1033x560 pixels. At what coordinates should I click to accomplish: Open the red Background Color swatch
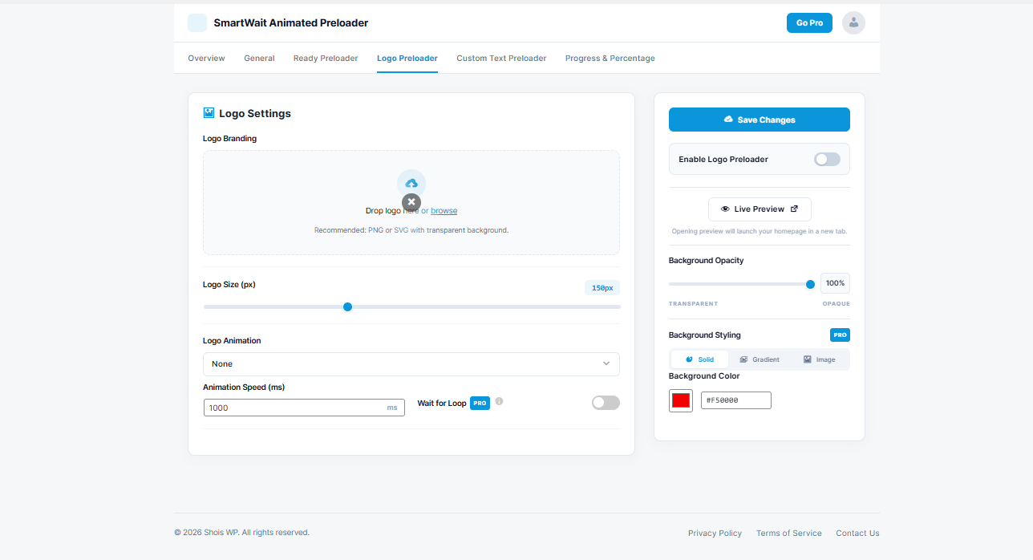pyautogui.click(x=681, y=400)
